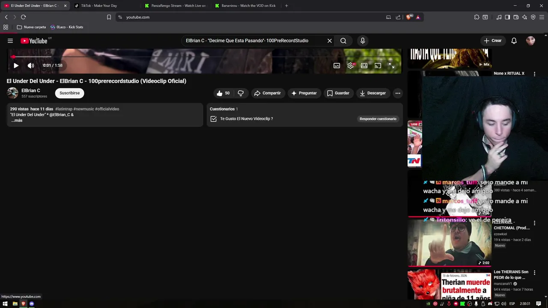Open the #latintrap hashtag
The width and height of the screenshot is (548, 308).
pos(64,109)
